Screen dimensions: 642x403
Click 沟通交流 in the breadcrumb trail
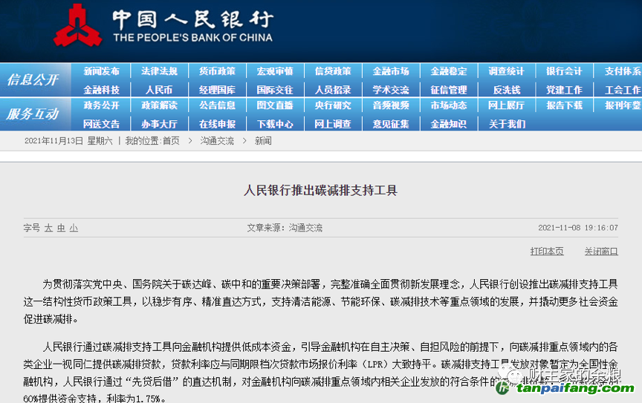pyautogui.click(x=218, y=140)
